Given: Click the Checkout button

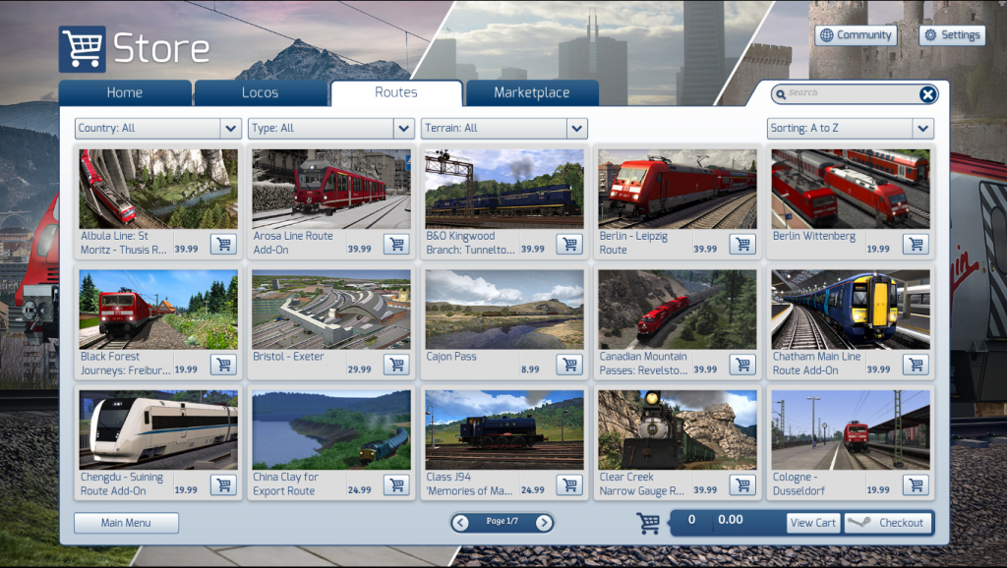Looking at the screenshot, I should tap(887, 522).
